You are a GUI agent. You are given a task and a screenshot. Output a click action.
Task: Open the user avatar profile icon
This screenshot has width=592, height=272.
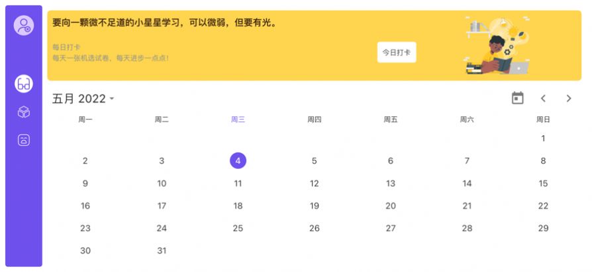coord(24,26)
